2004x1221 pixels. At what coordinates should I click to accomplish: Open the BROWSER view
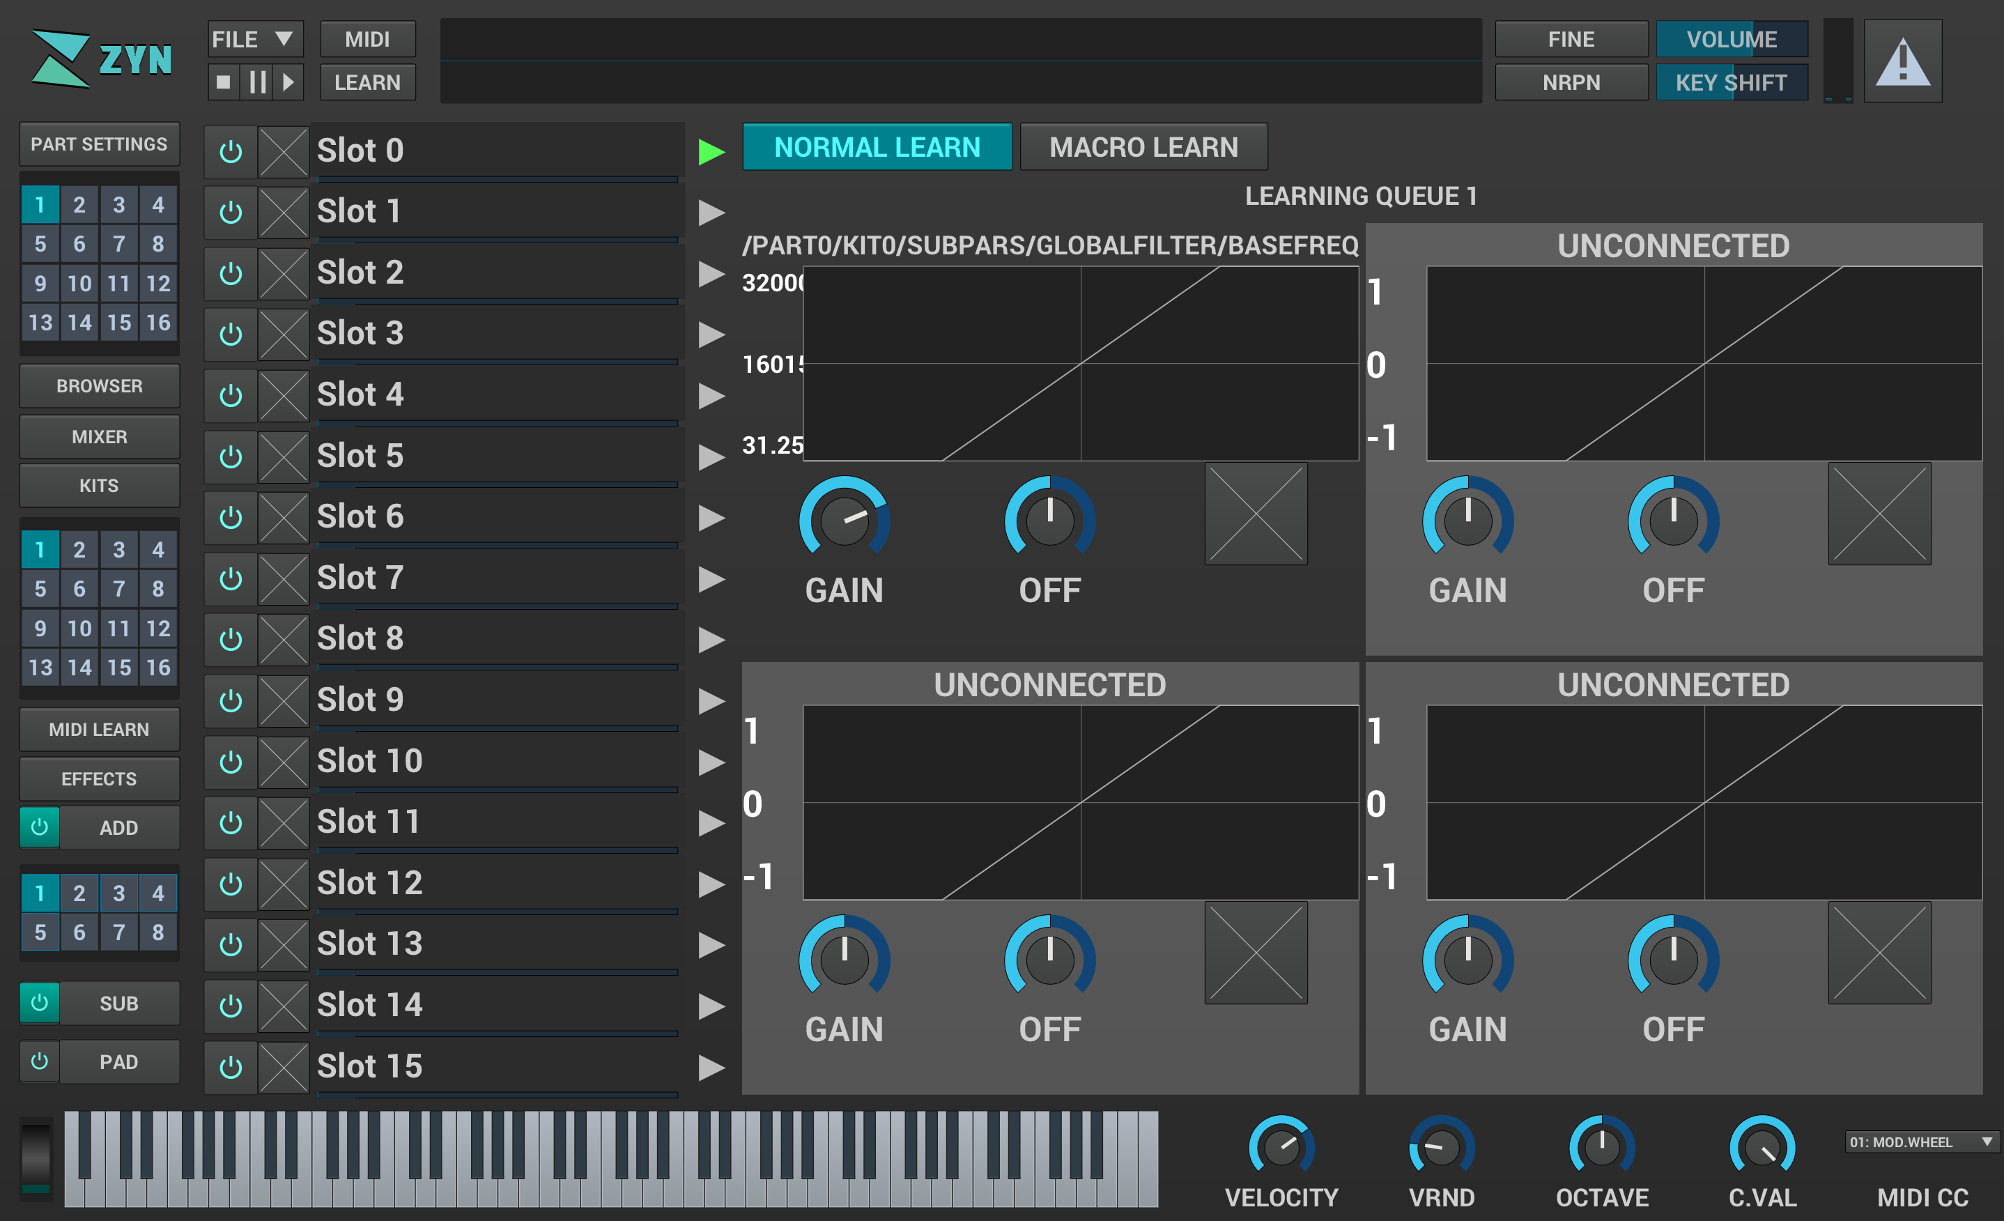click(99, 385)
